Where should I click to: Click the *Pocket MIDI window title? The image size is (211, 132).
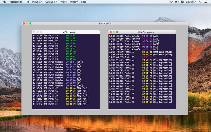[x=104, y=23]
